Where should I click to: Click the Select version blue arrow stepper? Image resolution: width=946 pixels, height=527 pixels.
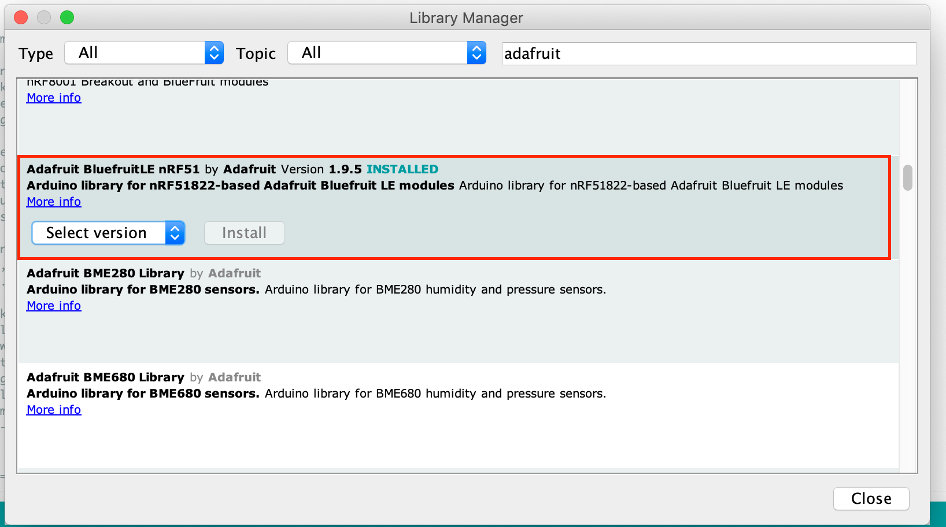coord(175,233)
